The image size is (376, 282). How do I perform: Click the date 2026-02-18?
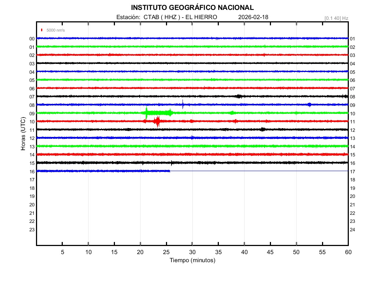pos(254,17)
